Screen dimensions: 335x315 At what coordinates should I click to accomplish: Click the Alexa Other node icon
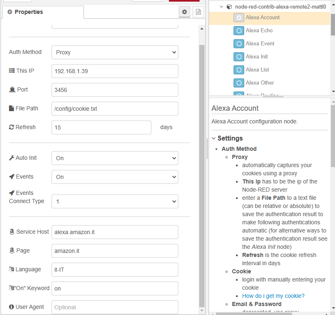[x=239, y=83]
